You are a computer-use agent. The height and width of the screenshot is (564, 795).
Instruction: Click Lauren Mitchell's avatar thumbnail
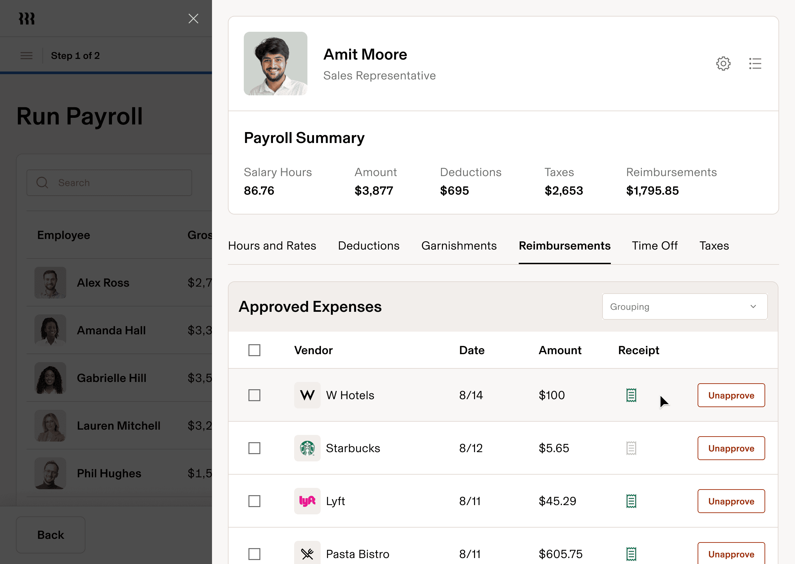pos(50,426)
